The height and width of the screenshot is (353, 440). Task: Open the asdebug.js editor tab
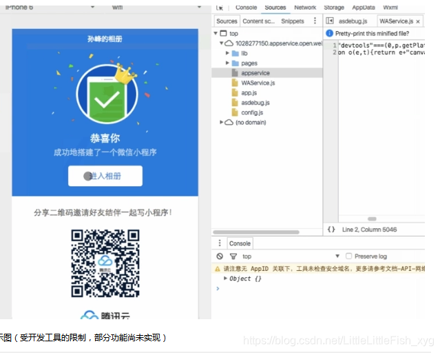coord(353,21)
